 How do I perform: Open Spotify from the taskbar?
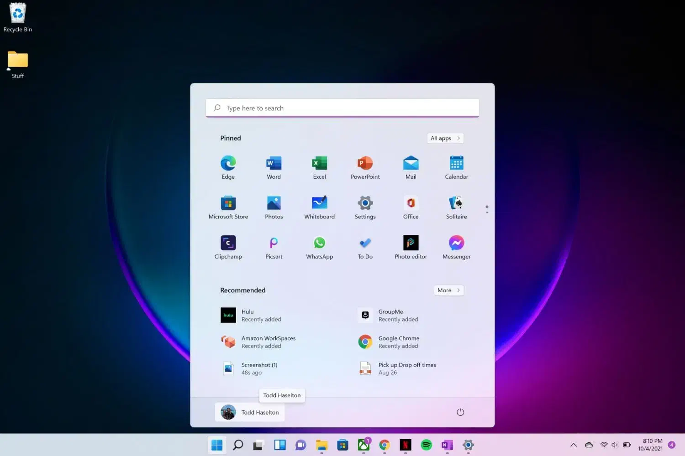(426, 445)
